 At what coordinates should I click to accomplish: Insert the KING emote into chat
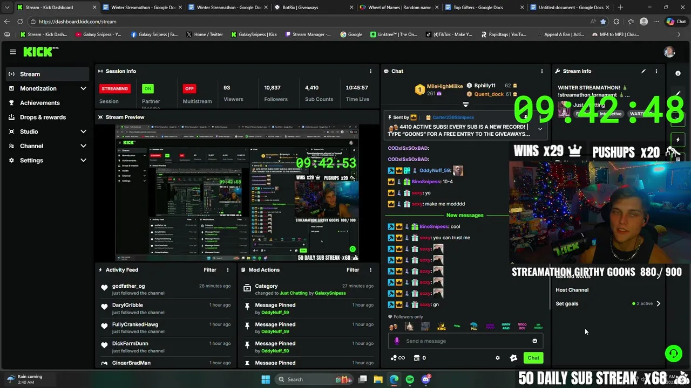click(442, 327)
